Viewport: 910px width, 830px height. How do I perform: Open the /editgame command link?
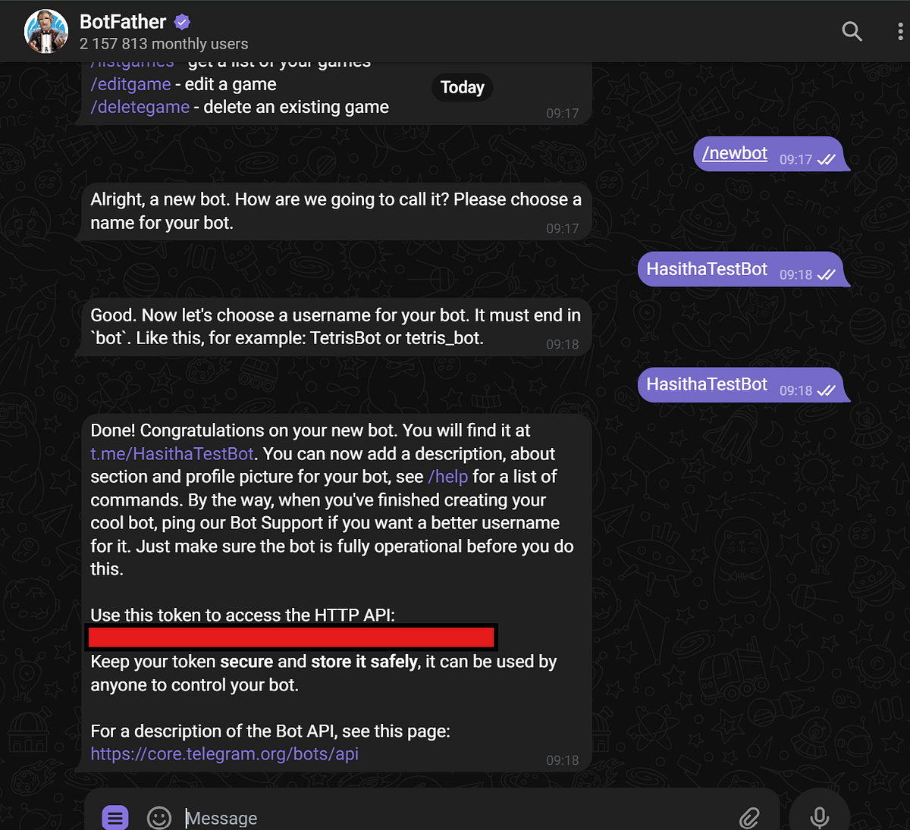tap(130, 84)
